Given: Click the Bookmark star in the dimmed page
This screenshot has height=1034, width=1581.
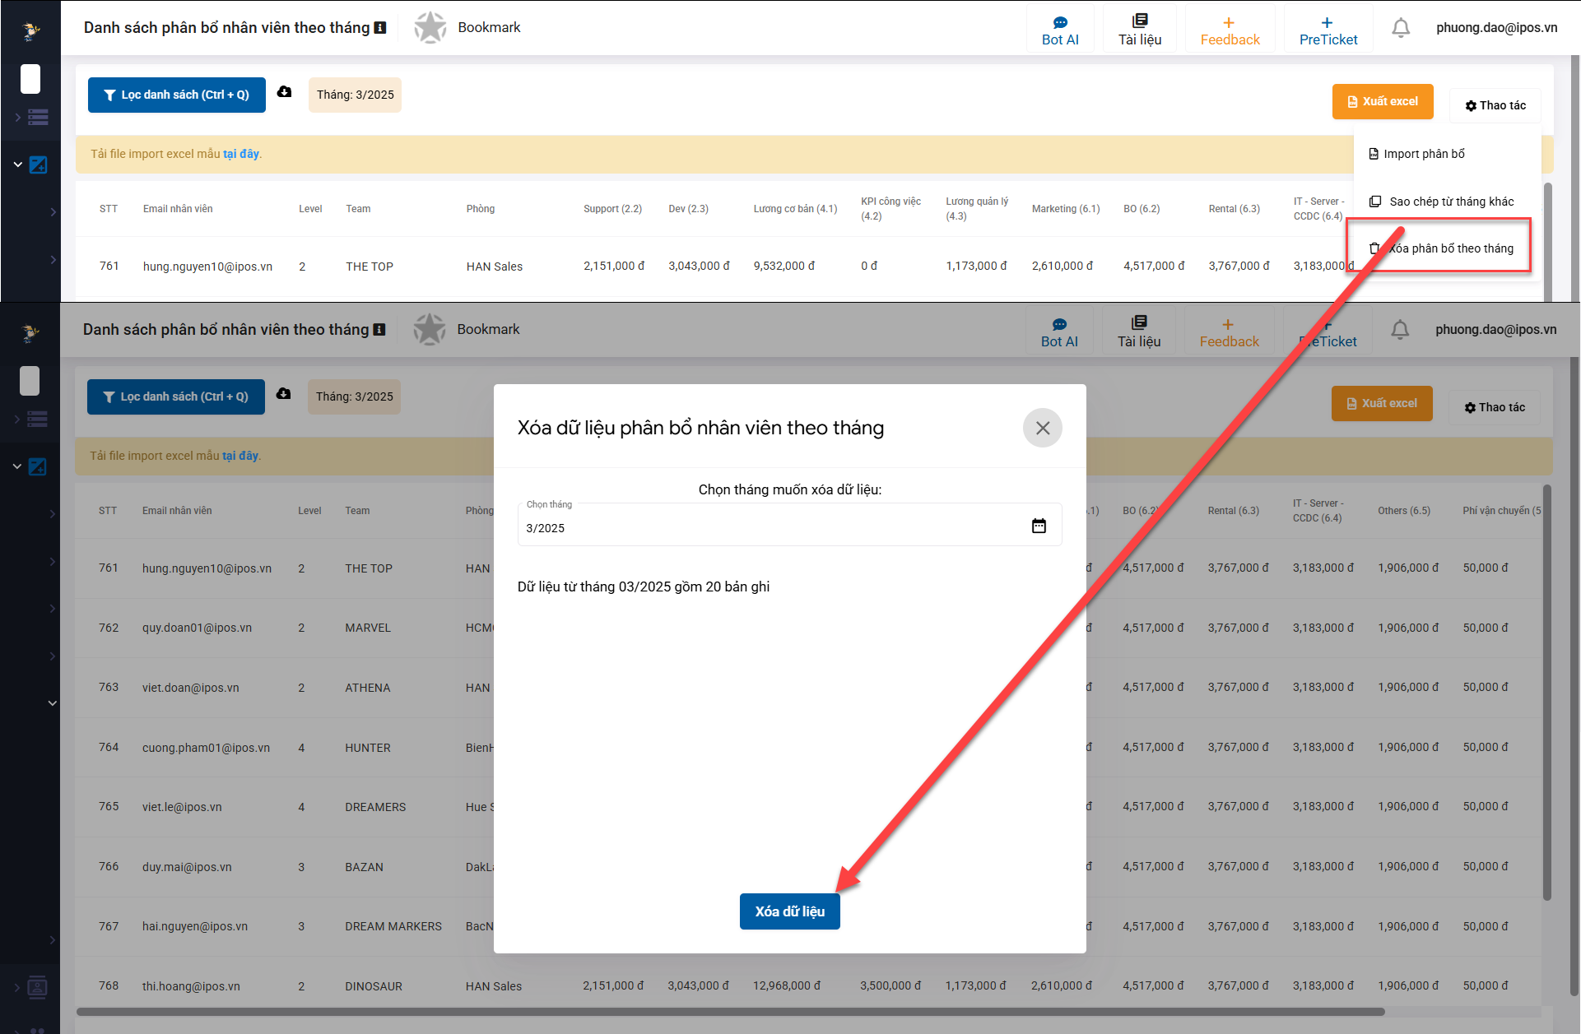Looking at the screenshot, I should point(430,330).
